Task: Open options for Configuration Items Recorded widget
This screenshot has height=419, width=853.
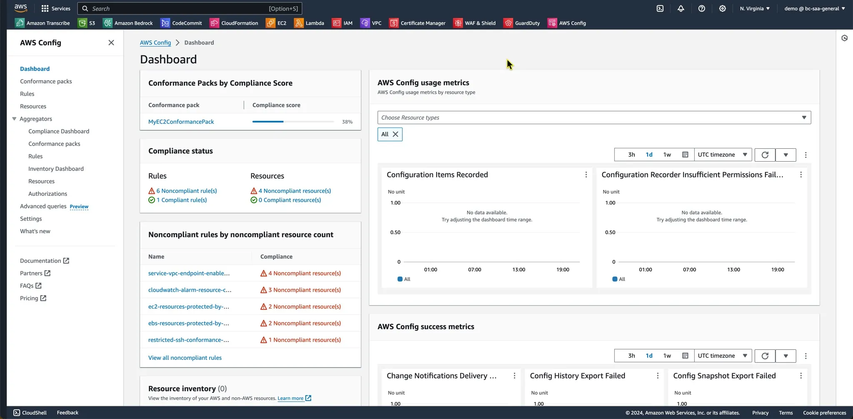Action: (x=586, y=175)
